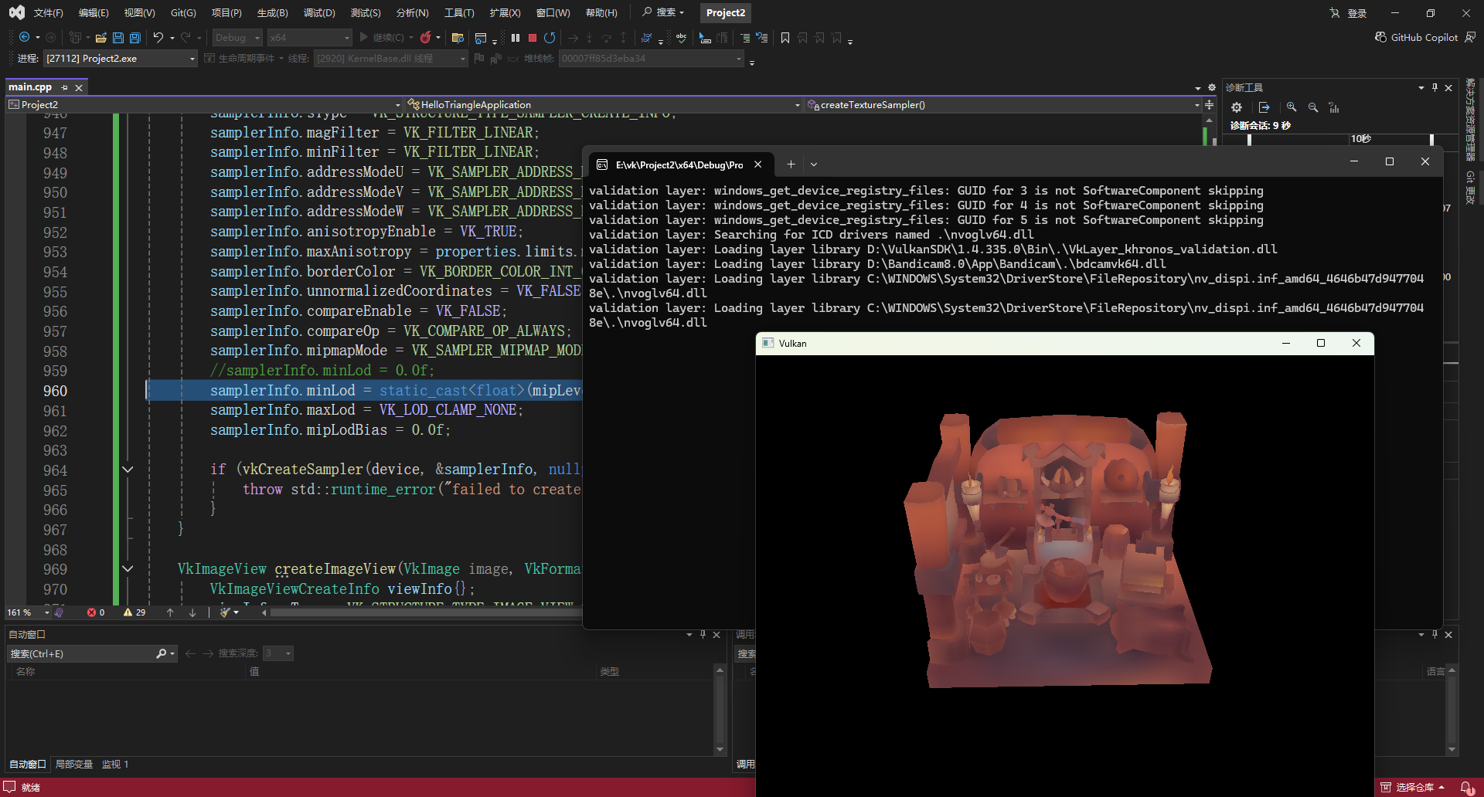The height and width of the screenshot is (797, 1484).
Task: Zoom in on the diagnostic timeline
Action: pyautogui.click(x=1292, y=107)
